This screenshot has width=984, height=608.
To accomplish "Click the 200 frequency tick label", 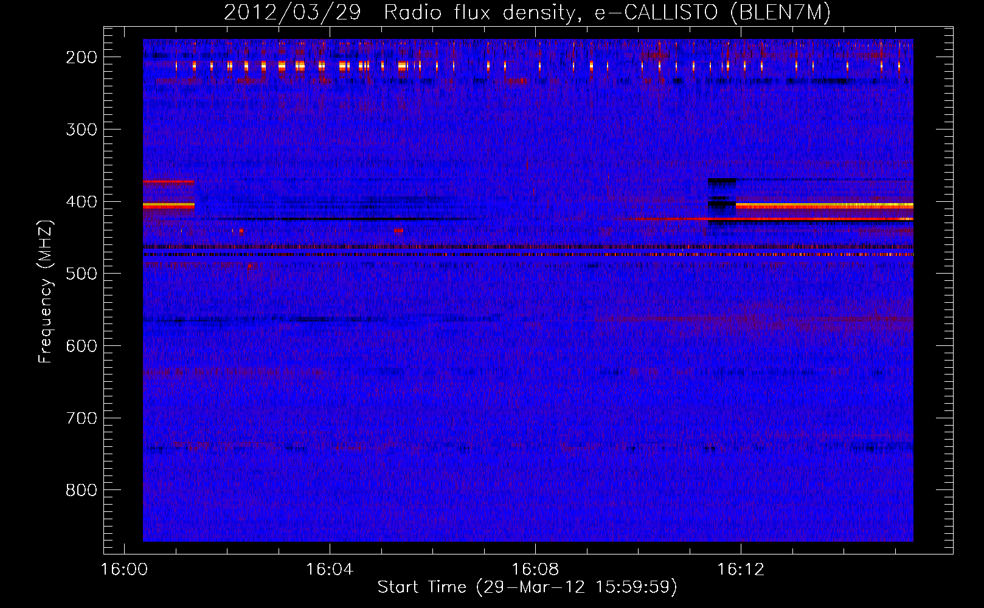I will click(x=81, y=57).
